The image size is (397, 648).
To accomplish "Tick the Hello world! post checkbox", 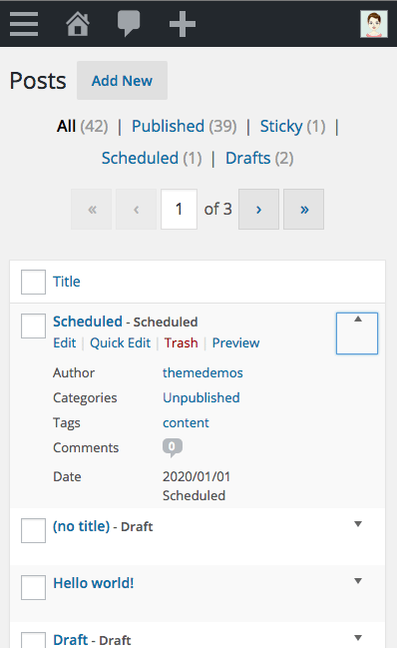I will coord(34,587).
